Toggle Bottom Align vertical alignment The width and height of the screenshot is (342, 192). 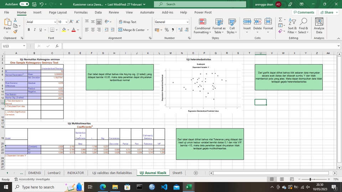click(99, 22)
